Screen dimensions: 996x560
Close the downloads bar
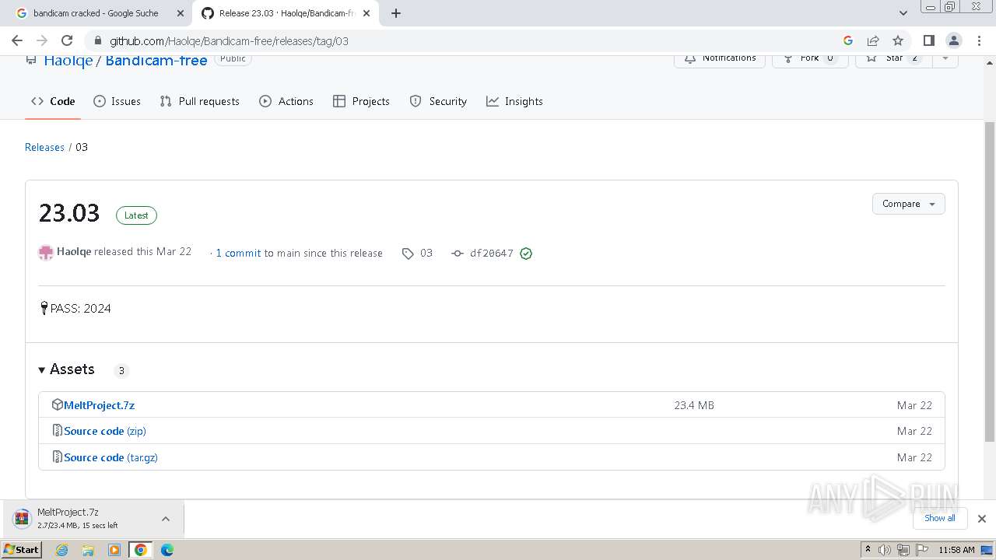(x=981, y=518)
